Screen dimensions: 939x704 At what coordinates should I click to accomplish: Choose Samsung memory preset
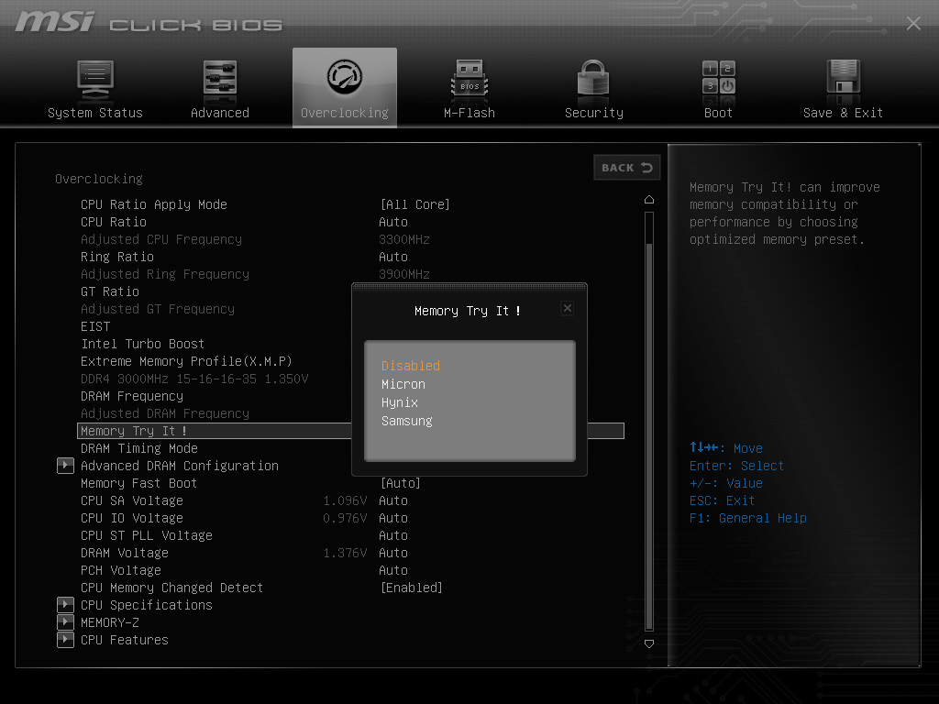point(406,422)
